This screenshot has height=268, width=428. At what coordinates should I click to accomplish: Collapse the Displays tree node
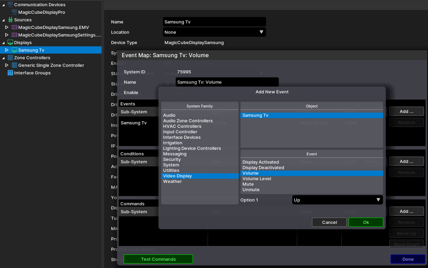3,42
